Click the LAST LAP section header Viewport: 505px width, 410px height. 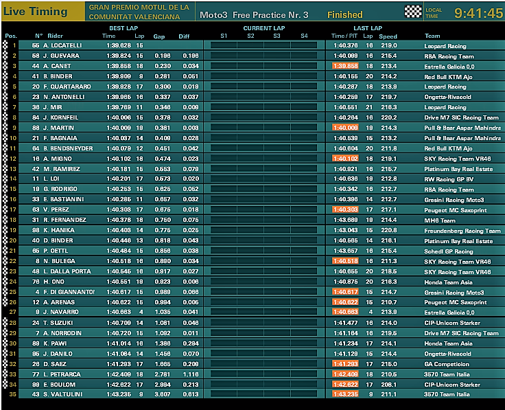coord(368,28)
